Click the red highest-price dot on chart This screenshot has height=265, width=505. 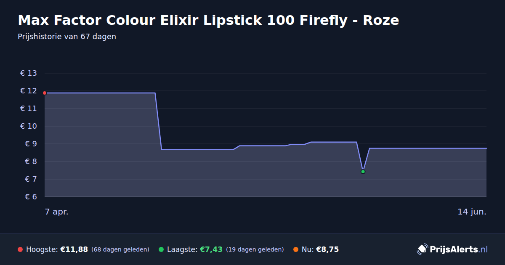(45, 93)
